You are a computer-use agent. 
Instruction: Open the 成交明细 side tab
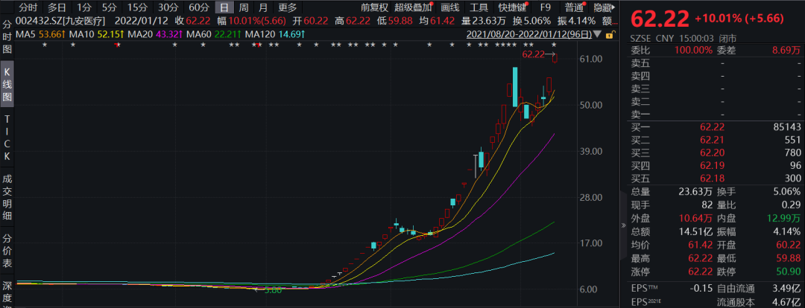(x=7, y=196)
